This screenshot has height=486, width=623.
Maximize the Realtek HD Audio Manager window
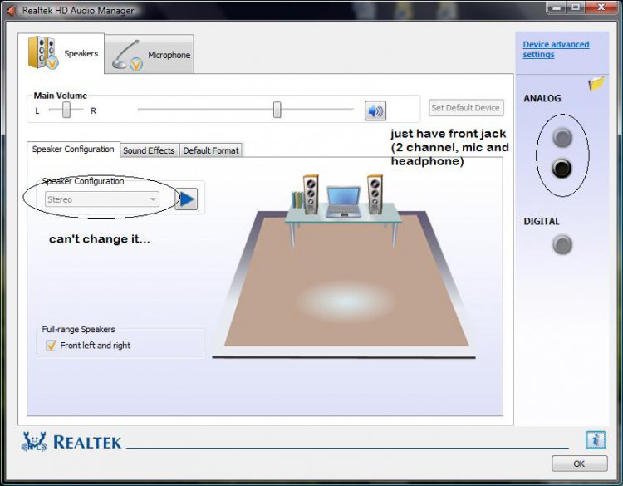point(576,7)
